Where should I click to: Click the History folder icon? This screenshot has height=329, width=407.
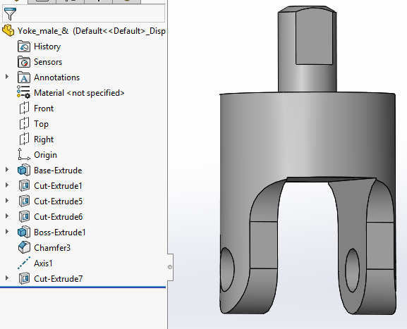[x=24, y=46]
